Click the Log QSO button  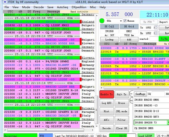point(106,103)
